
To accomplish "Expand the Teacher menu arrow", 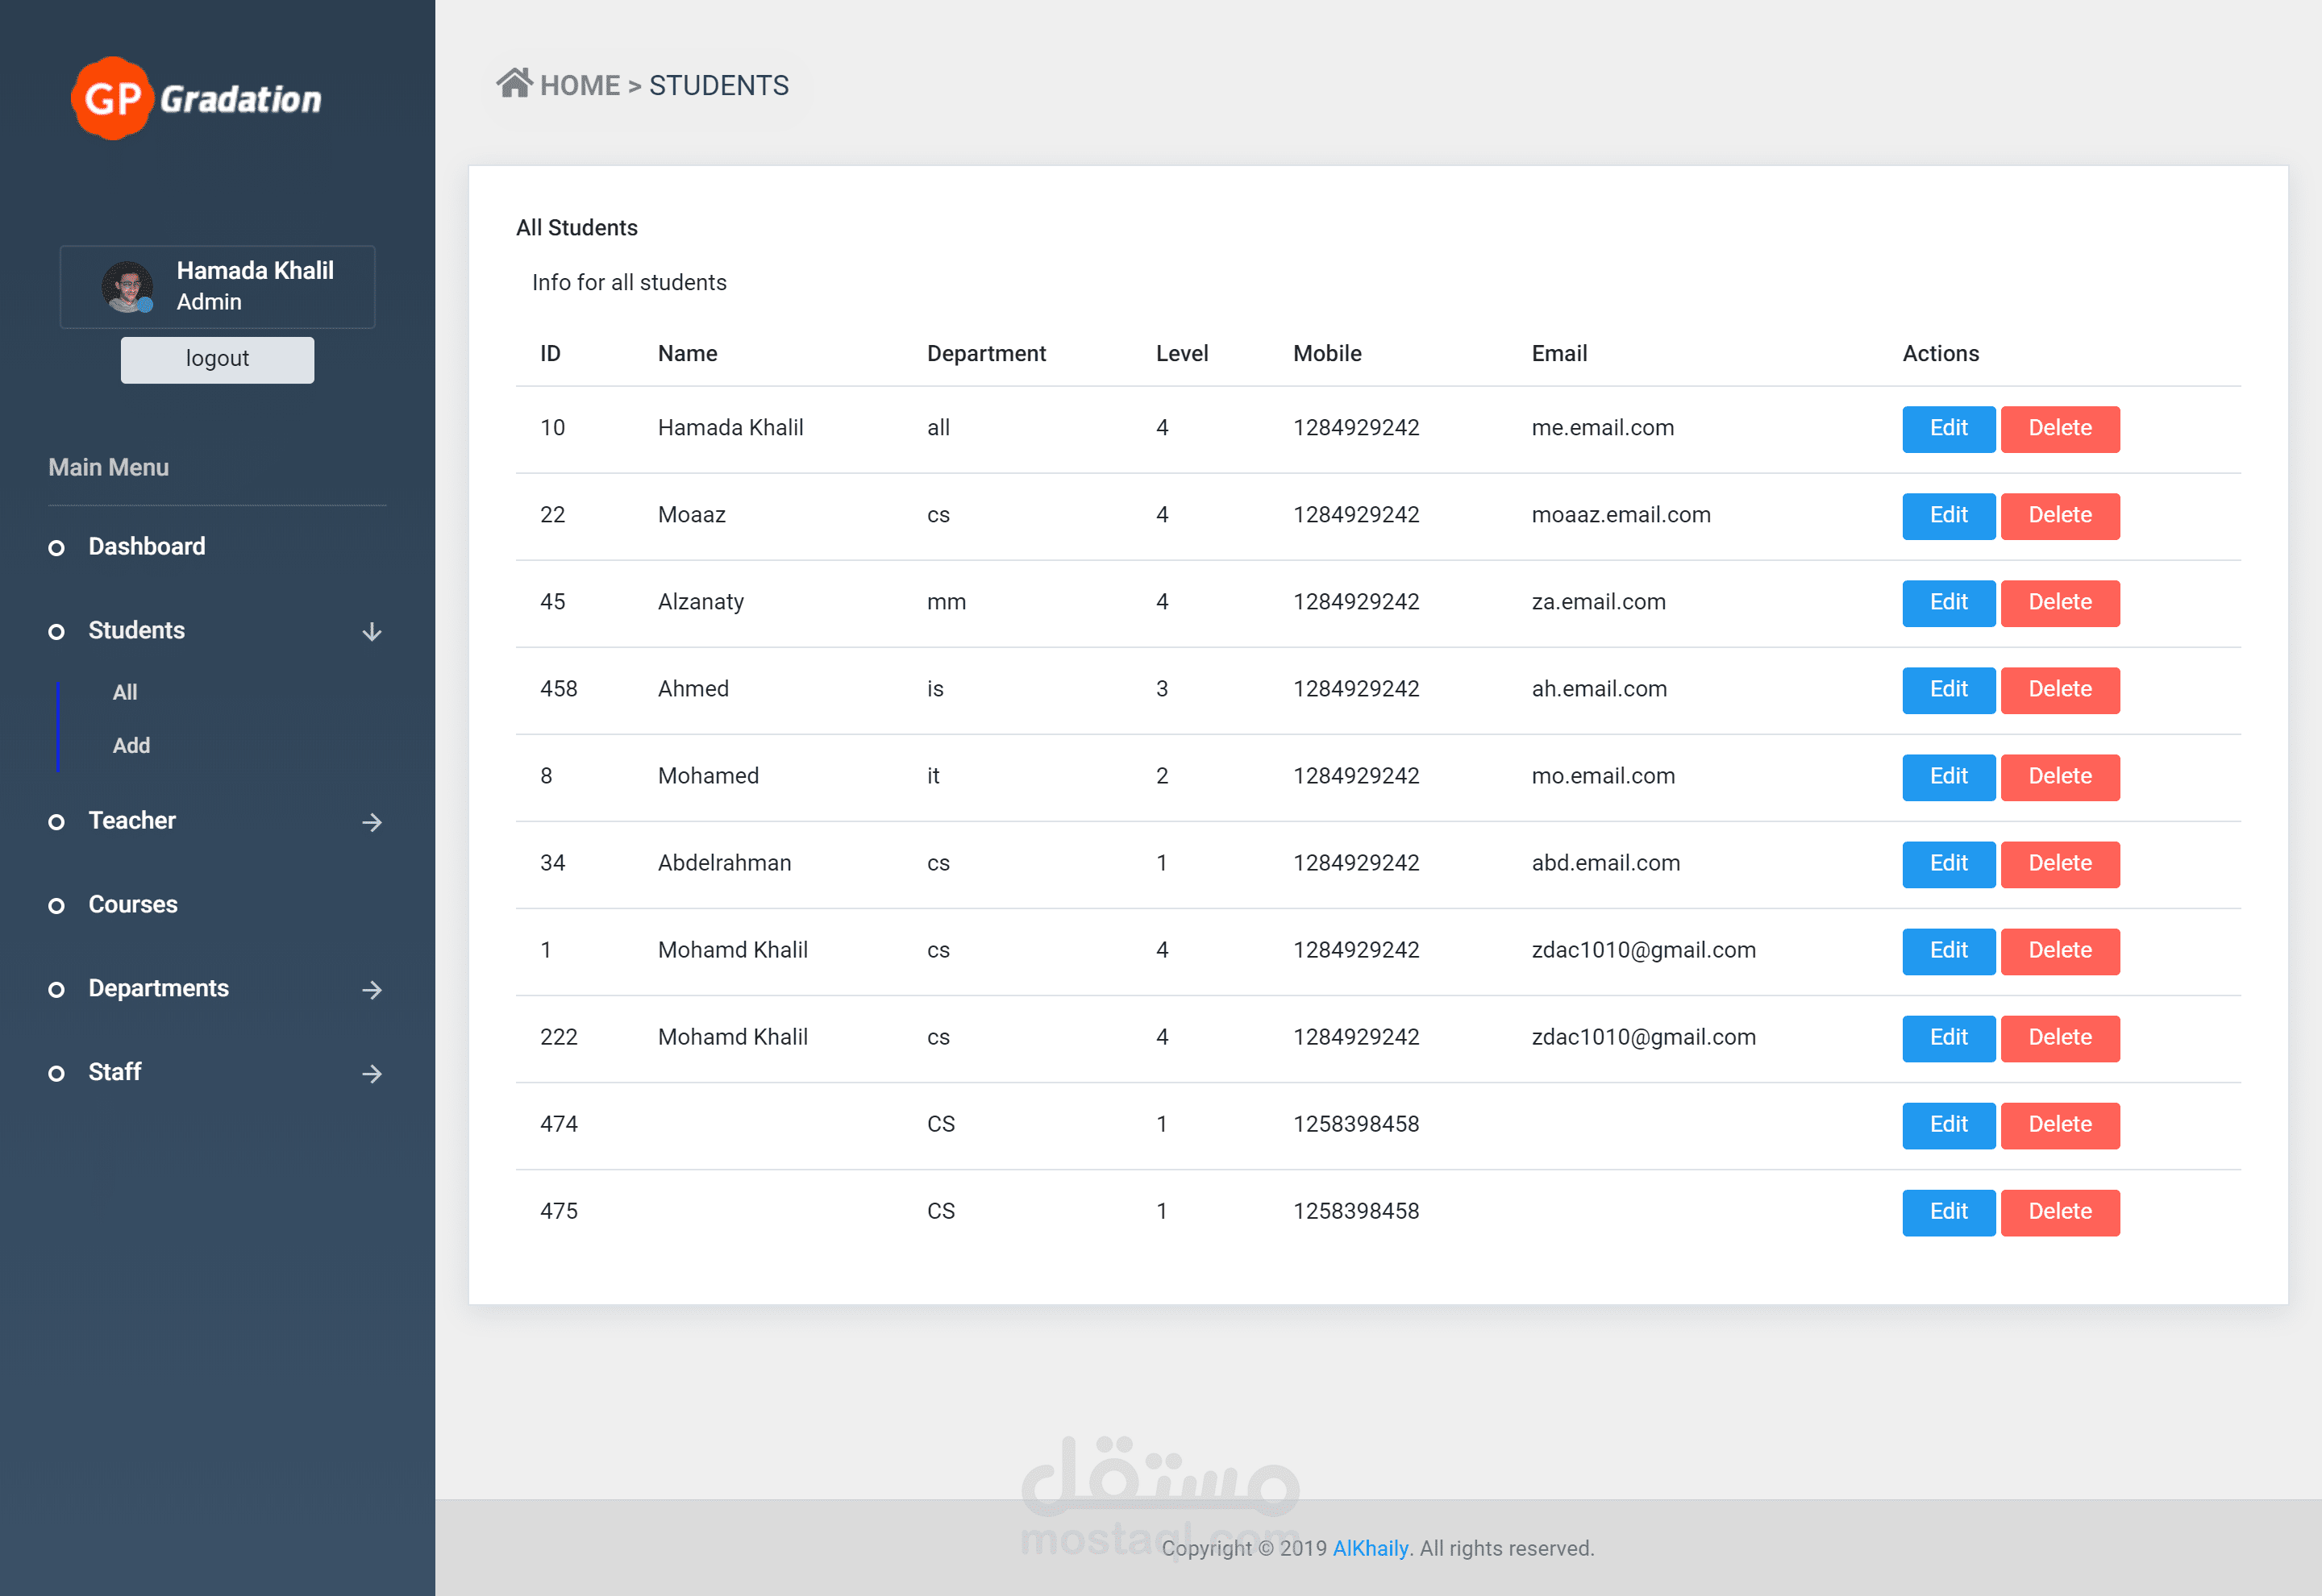I will pos(372,822).
